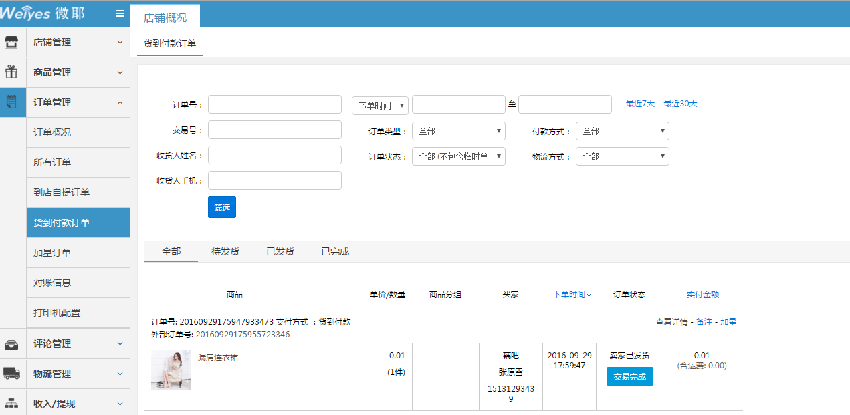Click the start date input field before 至
This screenshot has height=415, width=850.
(459, 104)
